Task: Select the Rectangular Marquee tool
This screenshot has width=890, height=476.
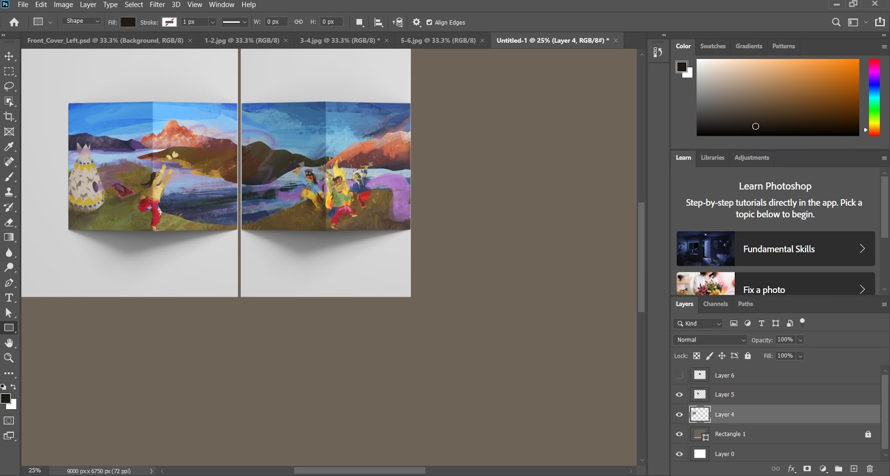Action: click(9, 71)
